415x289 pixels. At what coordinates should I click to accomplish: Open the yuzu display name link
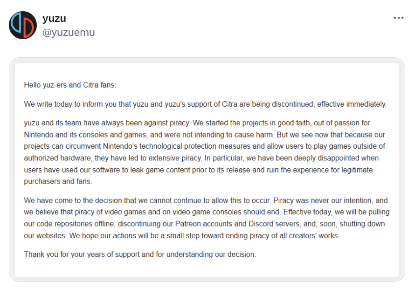[x=54, y=18]
